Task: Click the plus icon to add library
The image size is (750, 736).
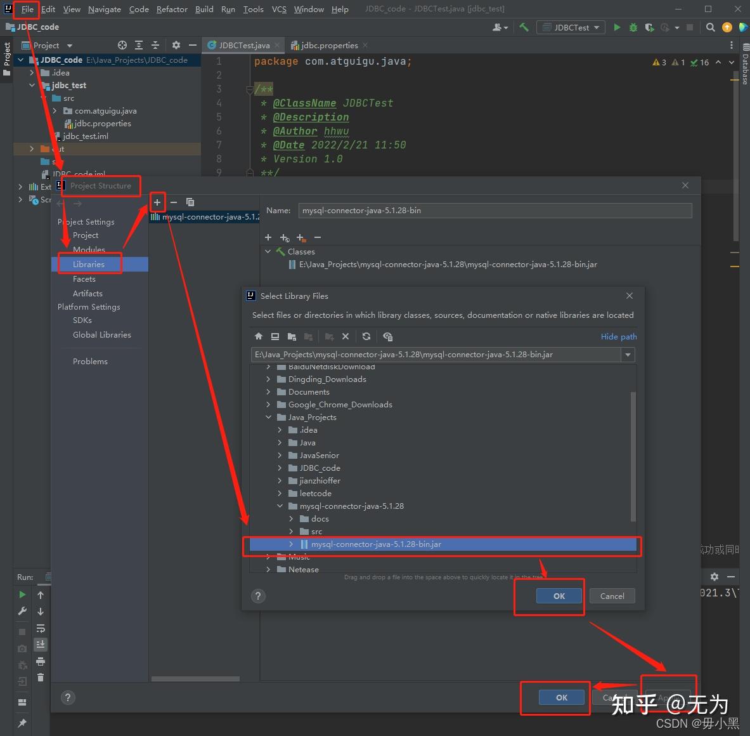Action: (x=157, y=202)
